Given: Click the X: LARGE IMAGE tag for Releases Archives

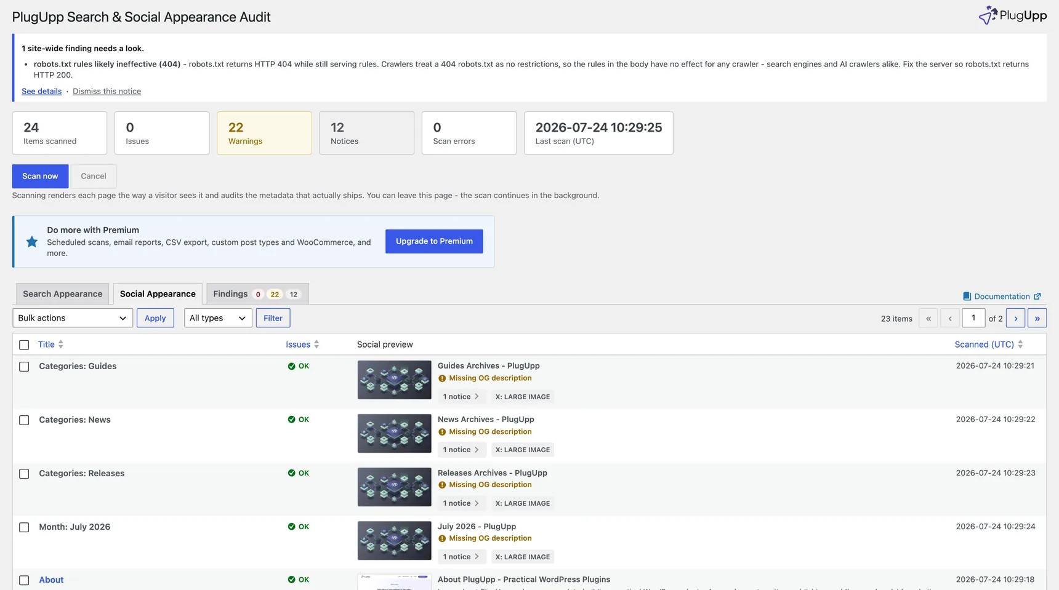Looking at the screenshot, I should click(x=523, y=503).
